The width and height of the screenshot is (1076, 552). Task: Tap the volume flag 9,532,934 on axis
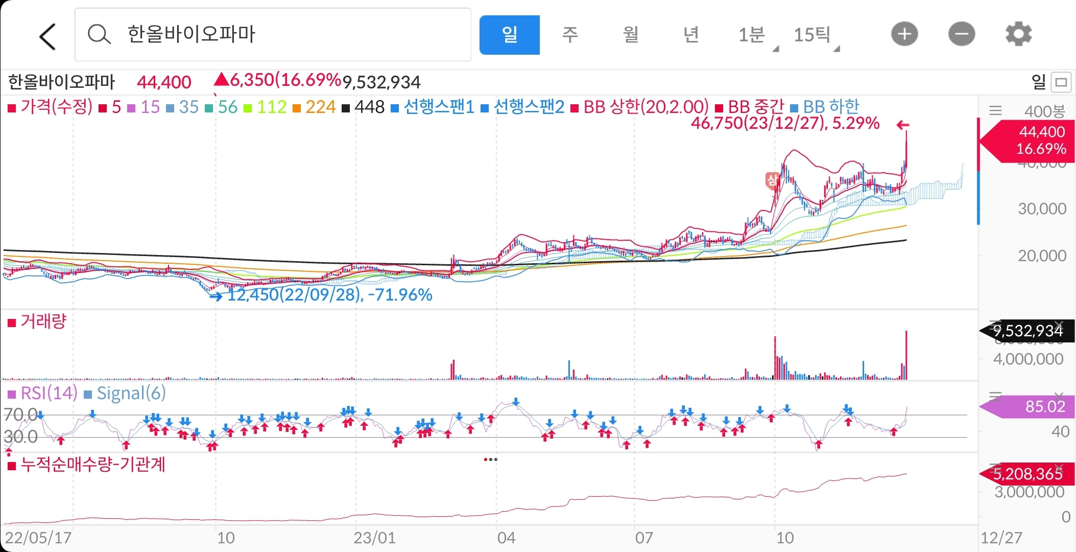tap(1026, 331)
